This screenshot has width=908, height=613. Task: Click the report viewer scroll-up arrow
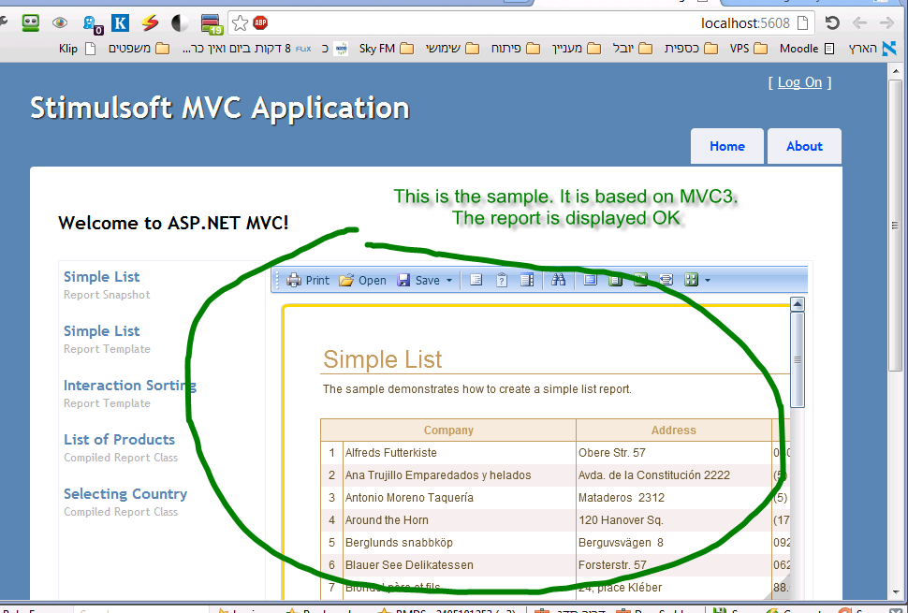pos(798,304)
